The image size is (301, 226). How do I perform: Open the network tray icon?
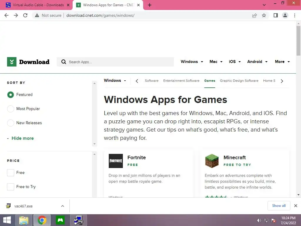[x=266, y=220]
